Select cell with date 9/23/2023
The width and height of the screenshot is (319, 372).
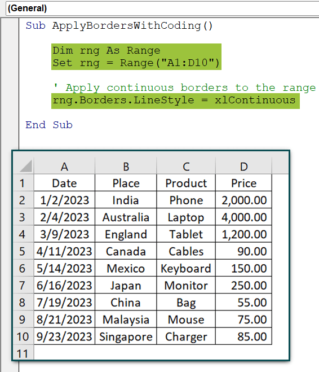(x=64, y=336)
